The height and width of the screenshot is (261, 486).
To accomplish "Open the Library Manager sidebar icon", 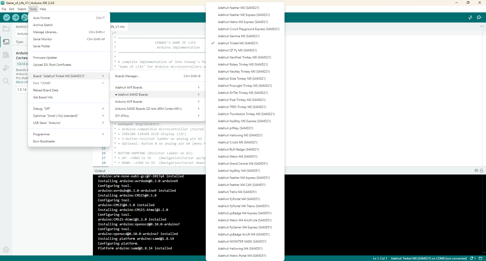I will (6, 55).
